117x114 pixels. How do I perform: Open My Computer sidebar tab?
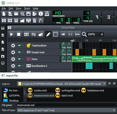pyautogui.click(x=3, y=63)
